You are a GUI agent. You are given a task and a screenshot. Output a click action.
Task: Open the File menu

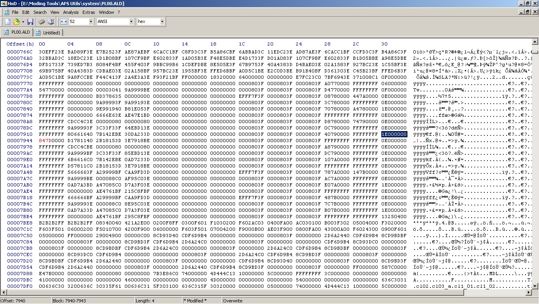click(x=15, y=12)
